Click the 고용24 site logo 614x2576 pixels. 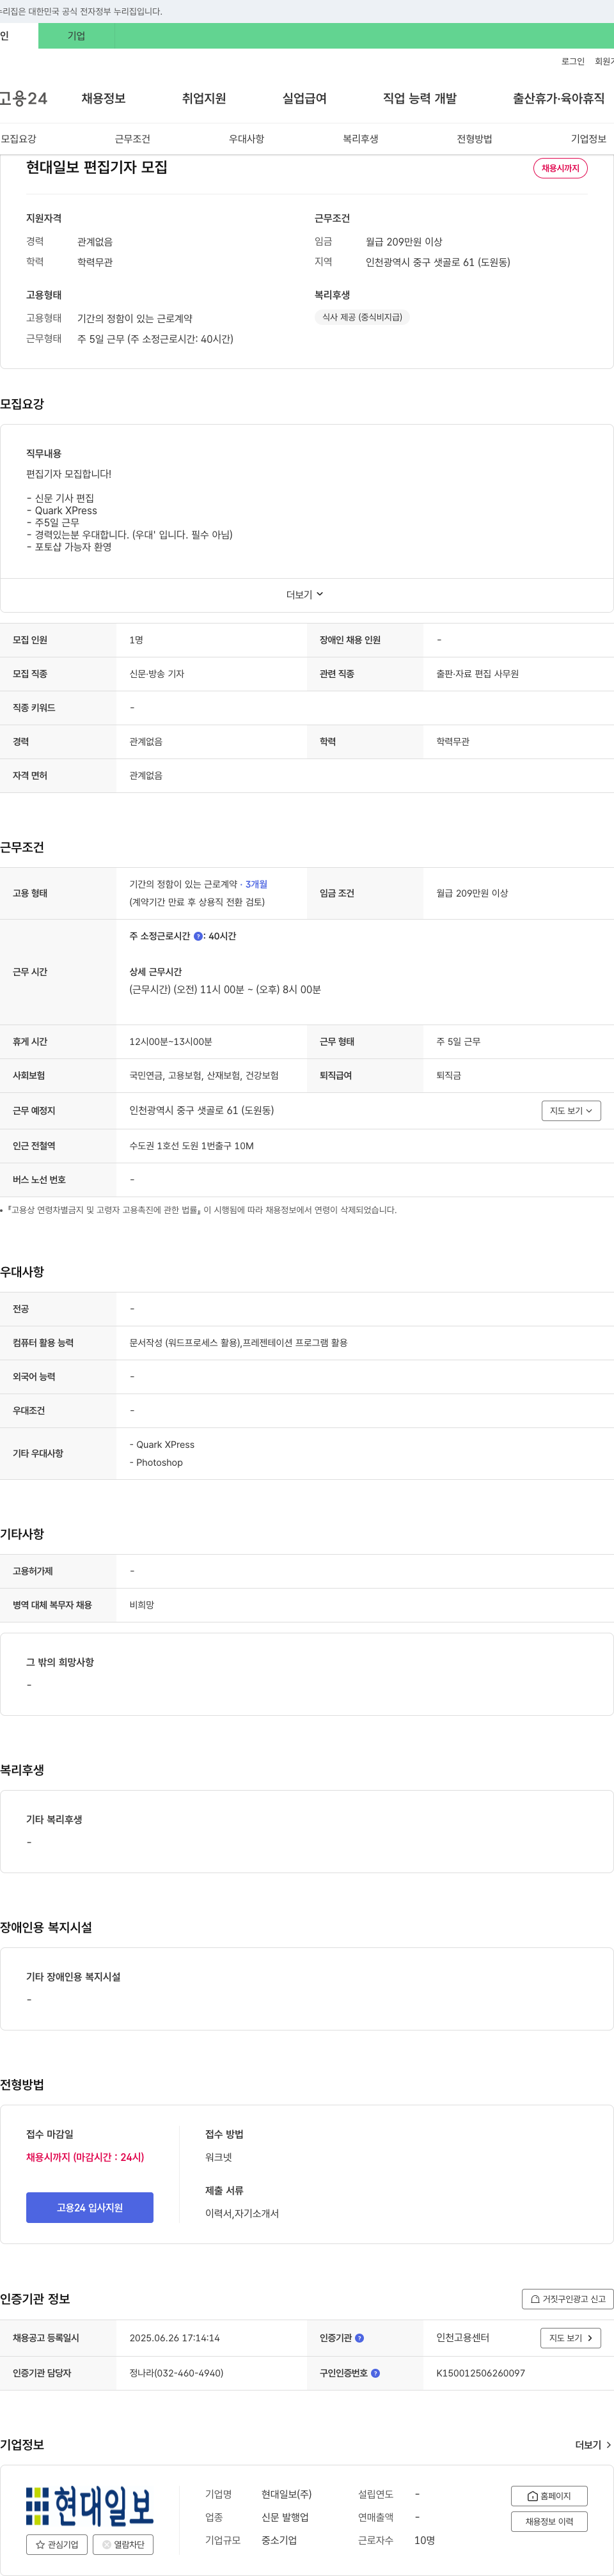[x=24, y=98]
